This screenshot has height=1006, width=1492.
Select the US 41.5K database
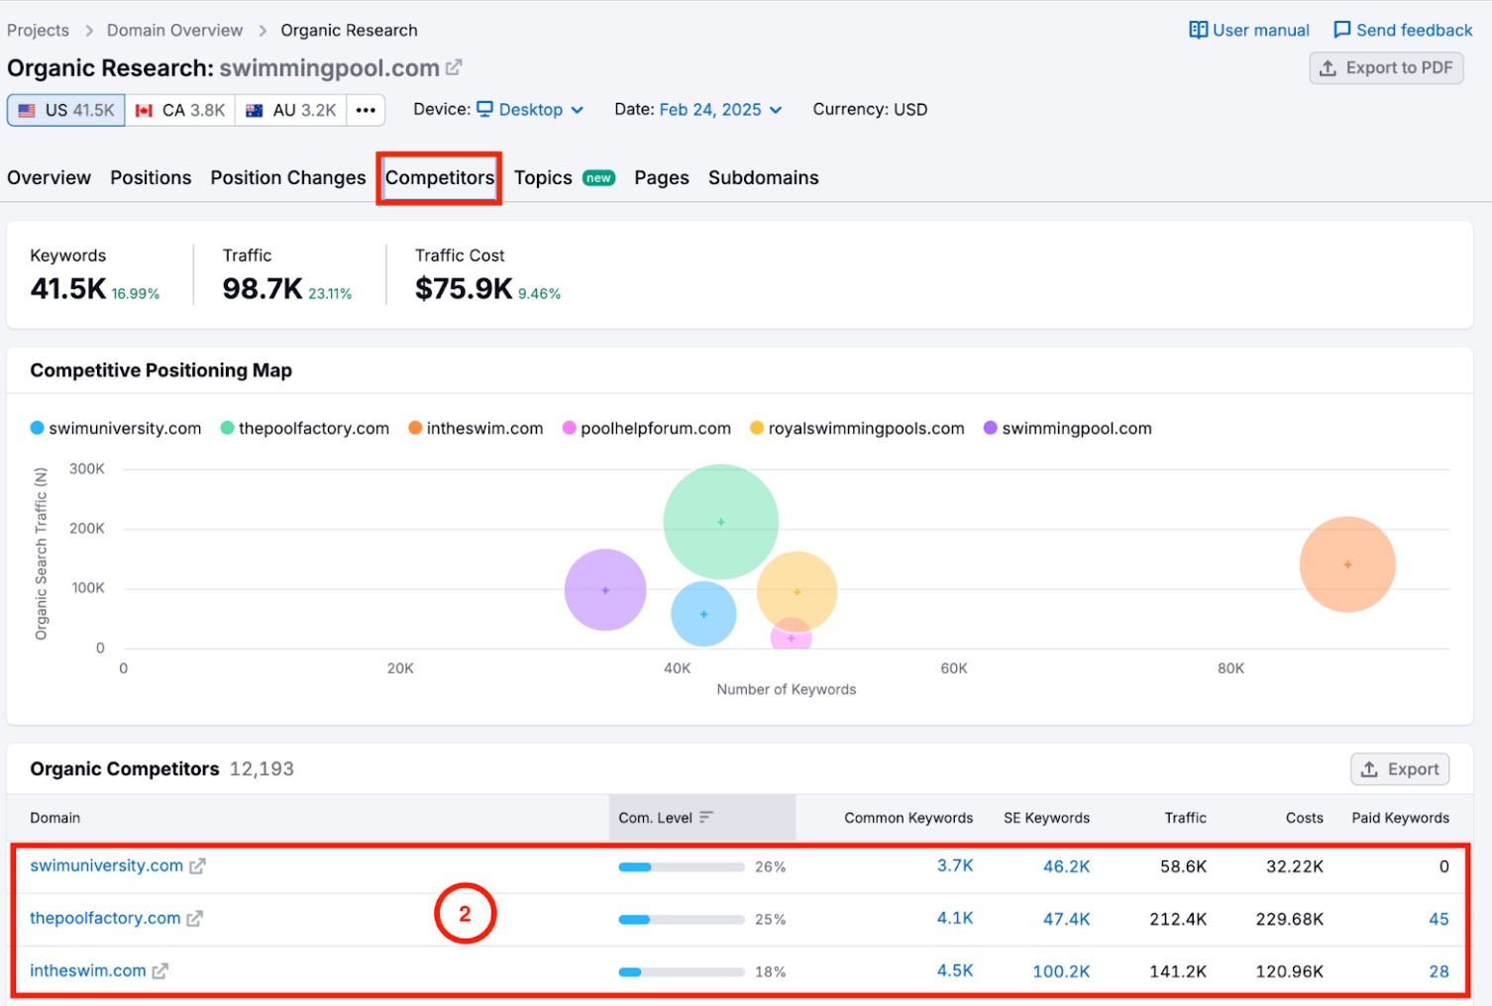pyautogui.click(x=66, y=110)
